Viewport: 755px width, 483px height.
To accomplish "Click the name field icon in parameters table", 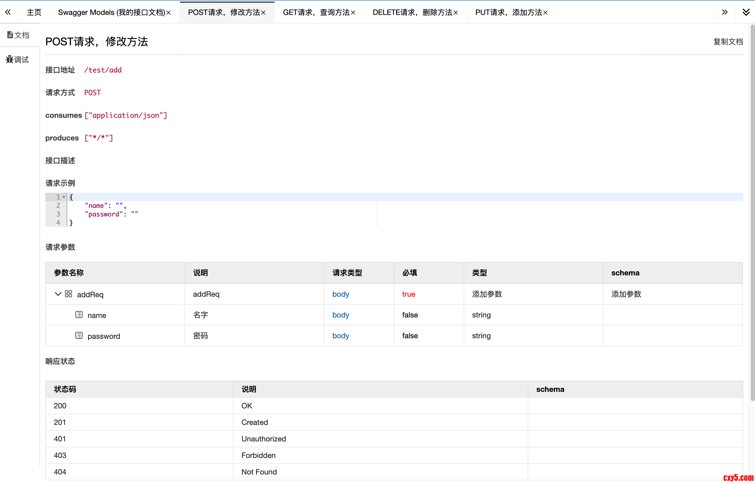I will tap(79, 315).
